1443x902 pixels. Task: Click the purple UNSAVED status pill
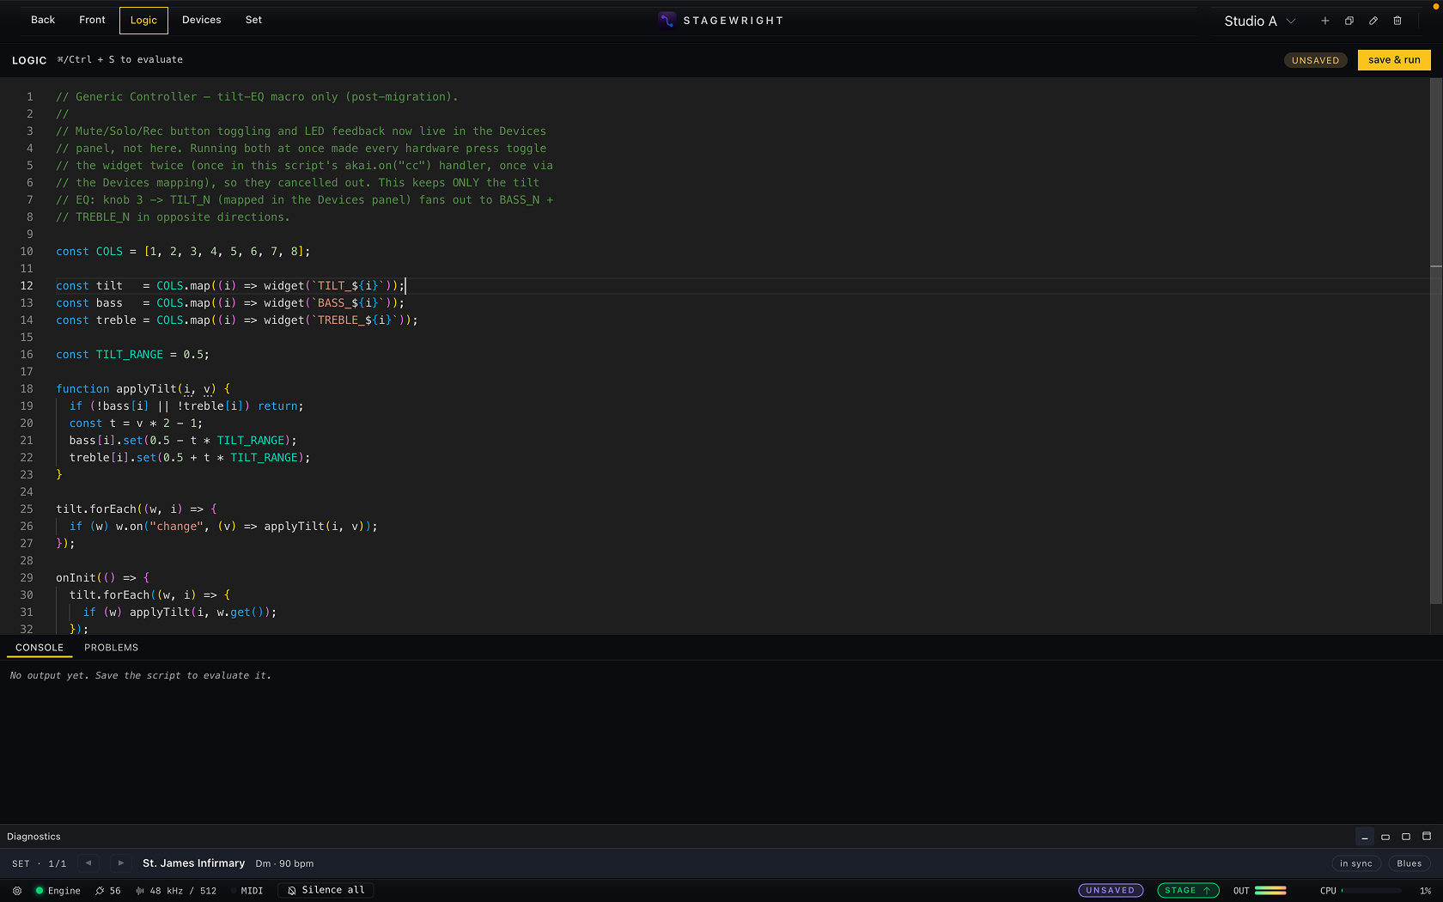coord(1111,891)
